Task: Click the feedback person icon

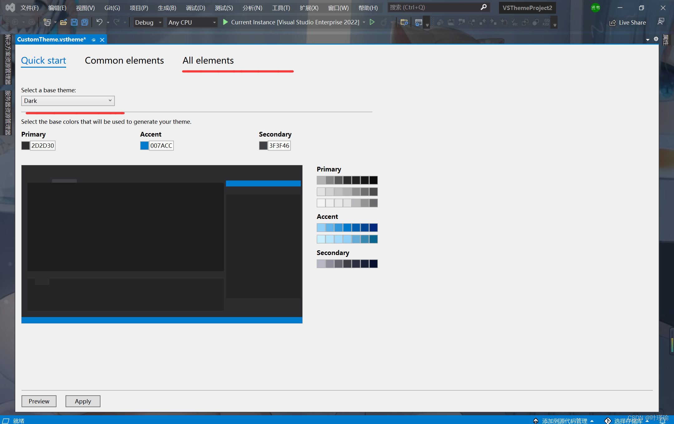Action: coord(661,22)
